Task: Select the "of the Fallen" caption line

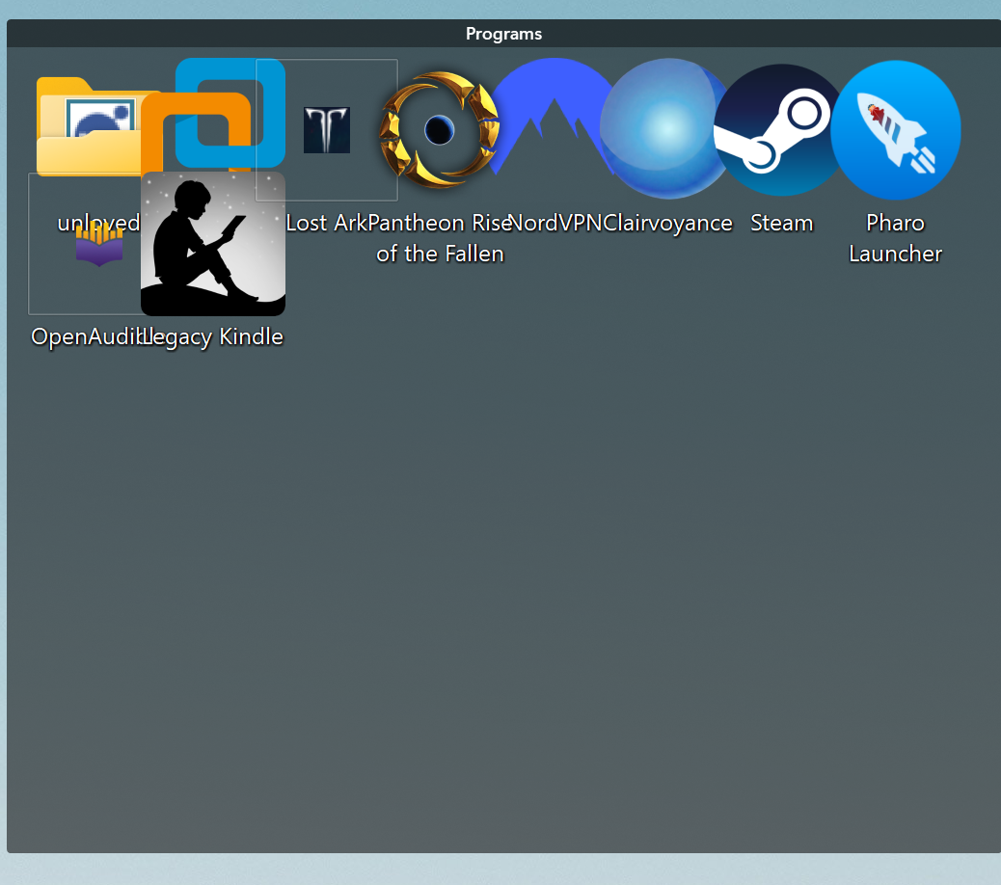Action: (x=440, y=254)
